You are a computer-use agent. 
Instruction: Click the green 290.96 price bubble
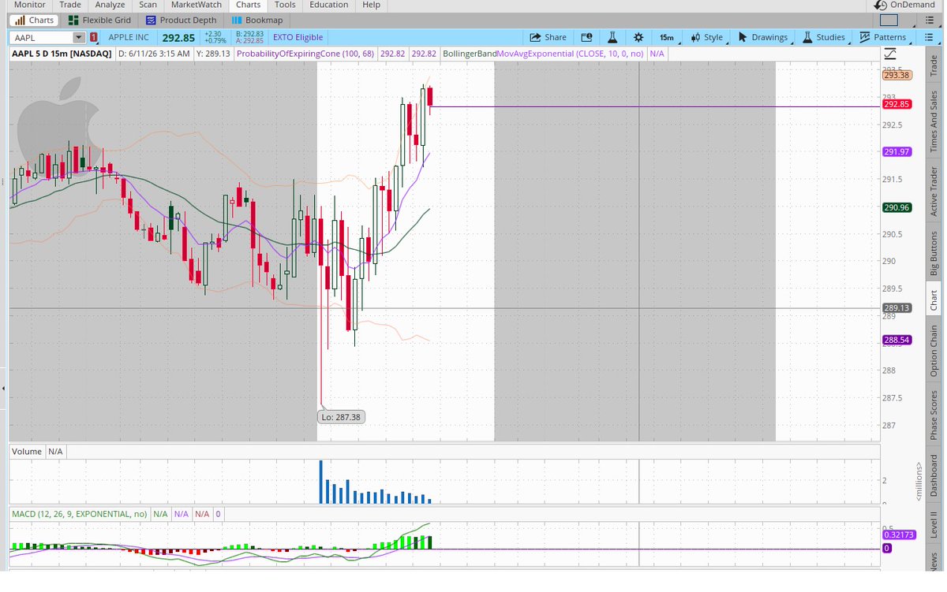click(897, 207)
